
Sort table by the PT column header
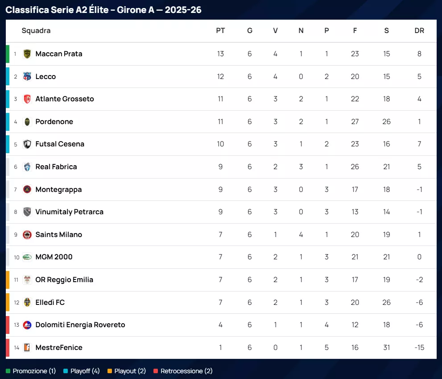[x=220, y=31]
